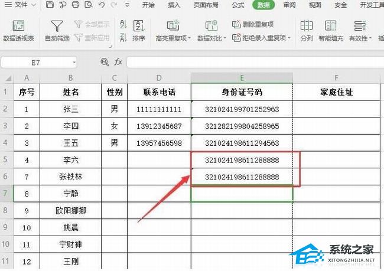Select column A header
The width and height of the screenshot is (384, 271).
point(27,78)
